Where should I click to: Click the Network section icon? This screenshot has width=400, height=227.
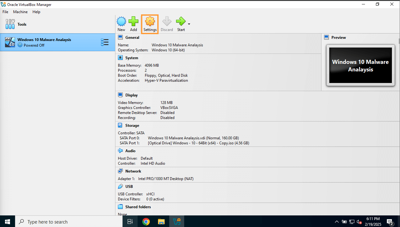pyautogui.click(x=120, y=171)
